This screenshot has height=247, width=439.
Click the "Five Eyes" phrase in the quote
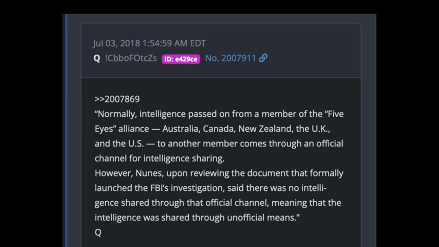219,121
